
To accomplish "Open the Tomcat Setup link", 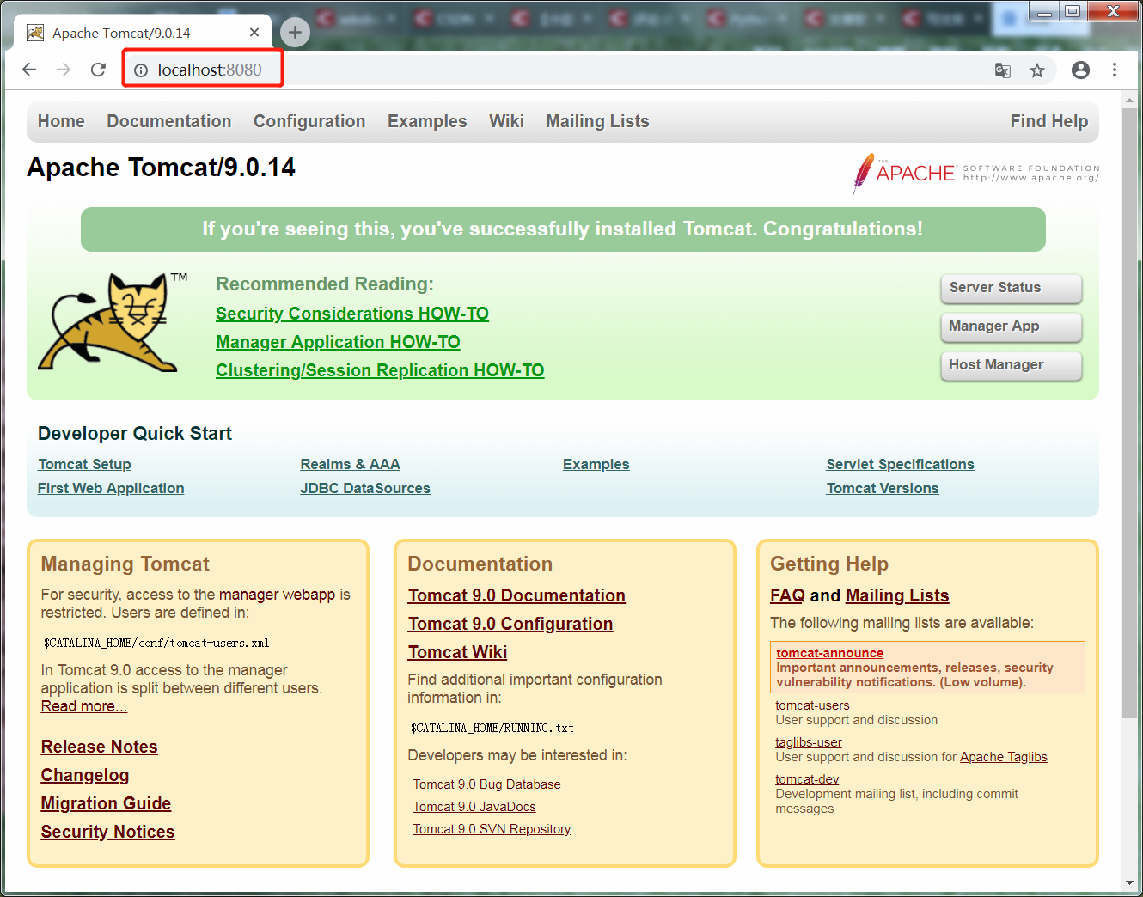I will (84, 464).
